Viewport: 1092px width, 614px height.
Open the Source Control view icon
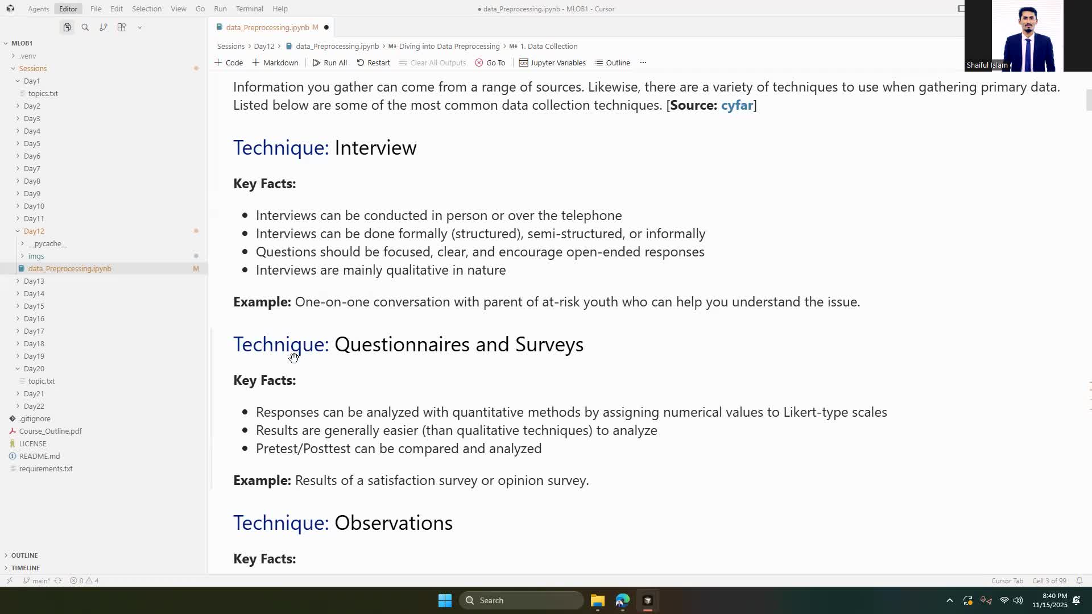tap(104, 27)
